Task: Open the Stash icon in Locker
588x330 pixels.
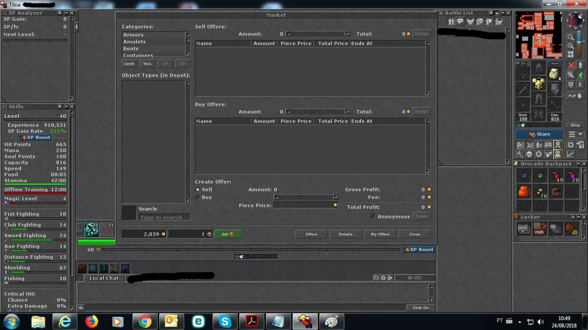Action: [540, 229]
